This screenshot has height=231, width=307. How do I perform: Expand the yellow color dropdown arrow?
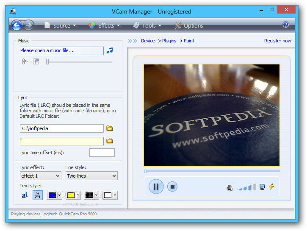pos(78,195)
